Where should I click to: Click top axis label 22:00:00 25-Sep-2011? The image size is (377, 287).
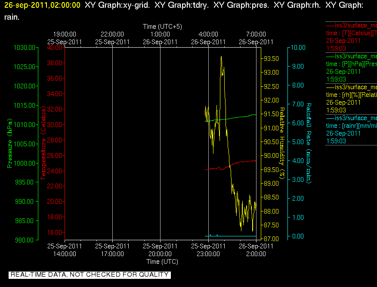(x=112, y=38)
